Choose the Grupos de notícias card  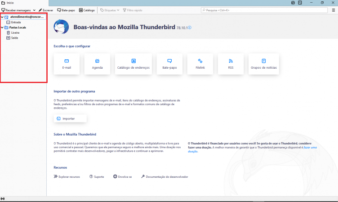point(264,64)
